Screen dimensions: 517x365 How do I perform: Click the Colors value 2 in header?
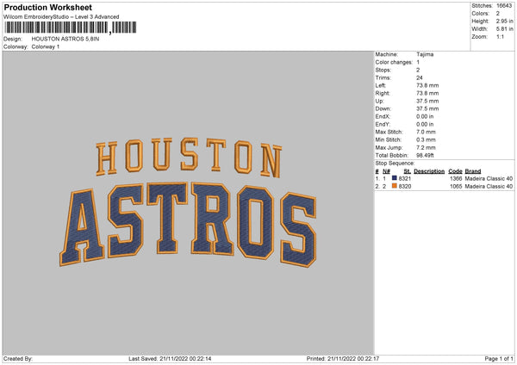(497, 14)
